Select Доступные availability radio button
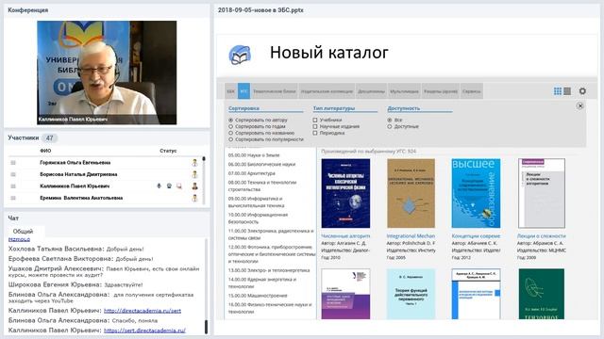 [390, 126]
